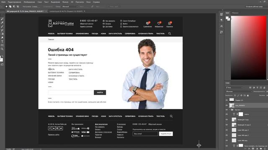268x150 pixels.
Task: Toggle Lock image pixels brush icon
Action: (238, 95)
